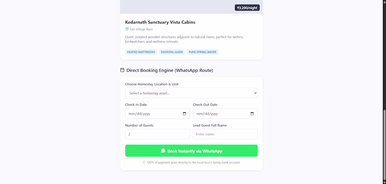This screenshot has height=184, width=386.
Task: Click the Lead Guest Full Name field
Action: [225, 134]
